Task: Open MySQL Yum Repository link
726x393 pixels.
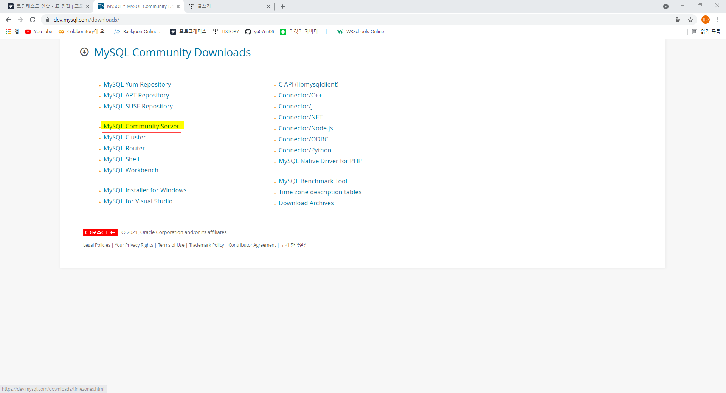Action: coord(137,84)
